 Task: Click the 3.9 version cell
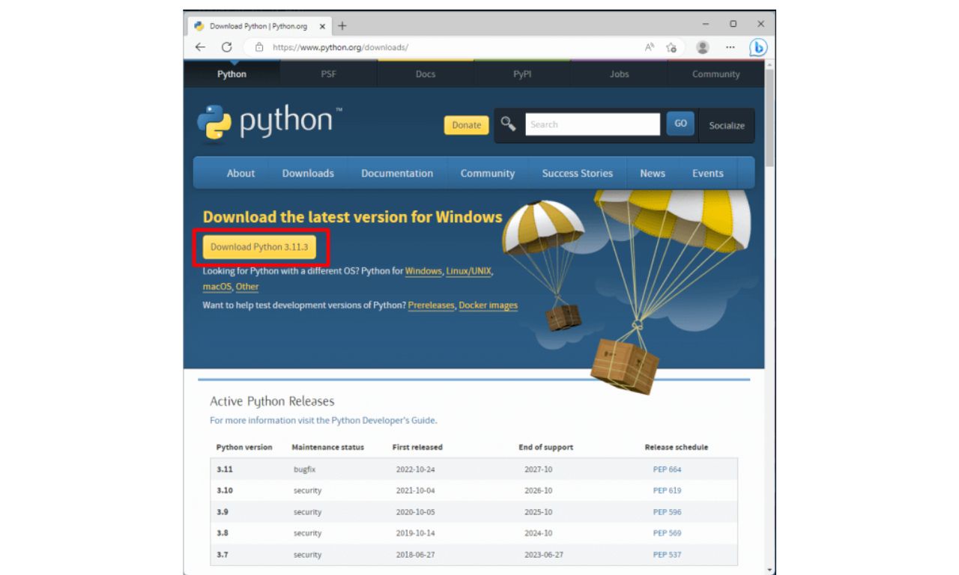pos(223,512)
